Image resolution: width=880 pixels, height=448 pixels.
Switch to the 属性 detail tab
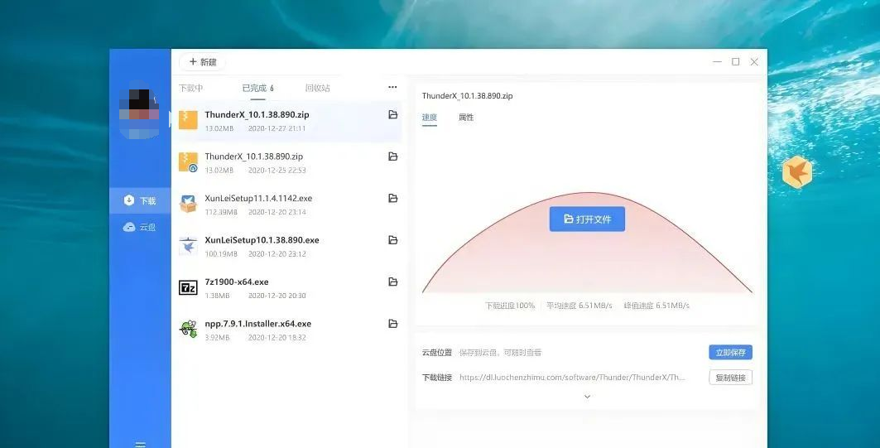[466, 118]
